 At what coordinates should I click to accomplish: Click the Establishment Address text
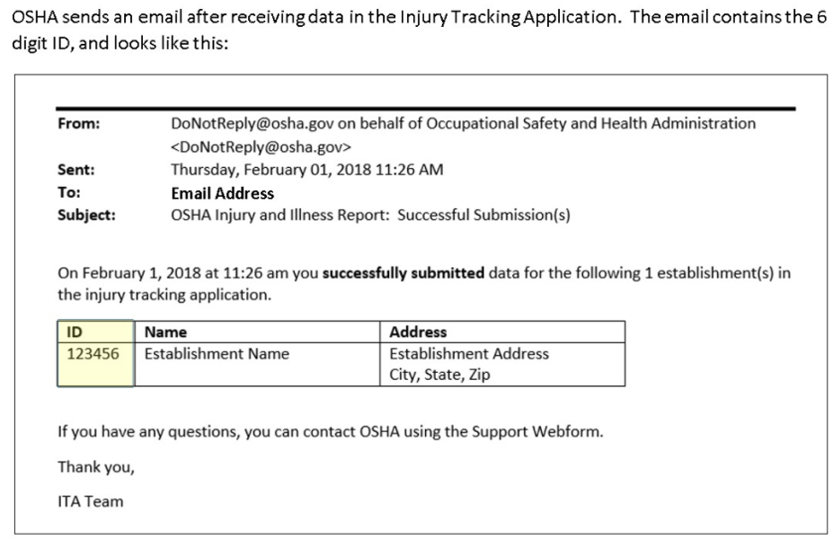tap(468, 354)
